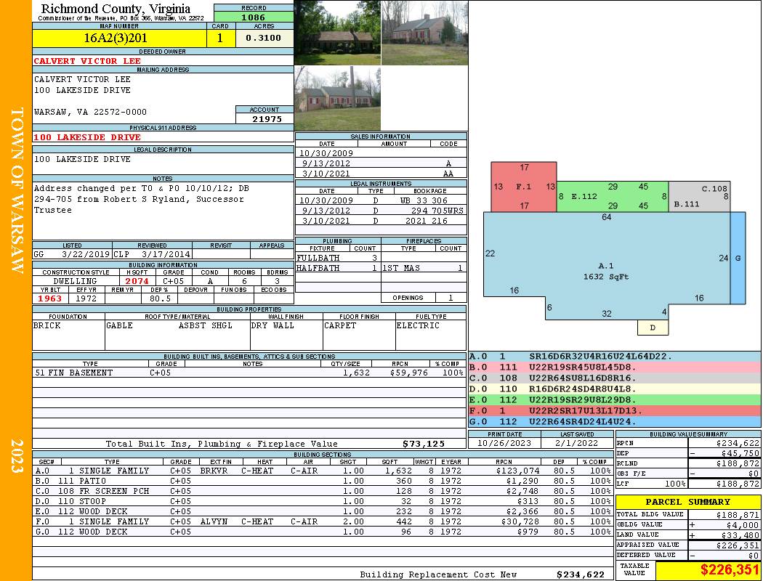Select listed date 3/22/2019

point(86,254)
